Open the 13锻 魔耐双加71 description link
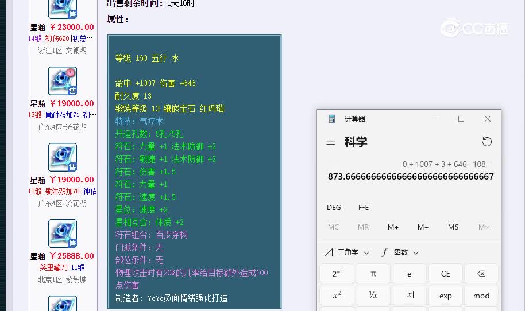Viewport: 525px width, 311px height. (x=62, y=115)
